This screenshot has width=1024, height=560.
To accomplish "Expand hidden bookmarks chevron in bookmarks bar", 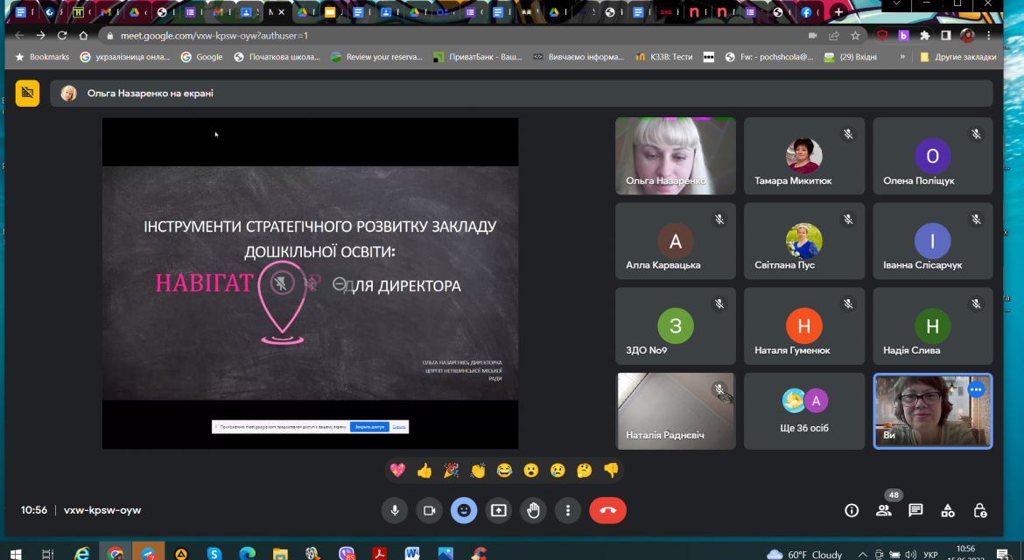I will point(902,57).
